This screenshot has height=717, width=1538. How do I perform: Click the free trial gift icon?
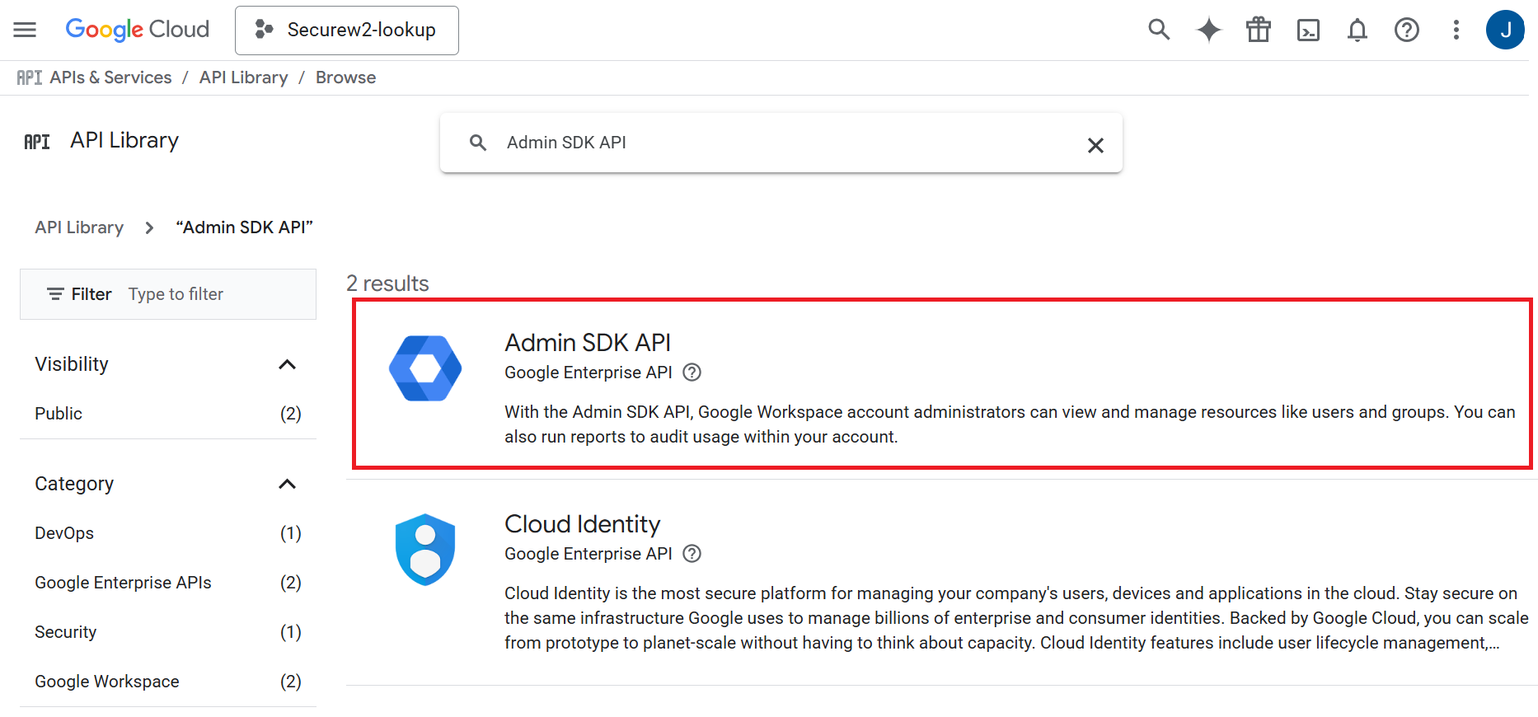click(1258, 30)
